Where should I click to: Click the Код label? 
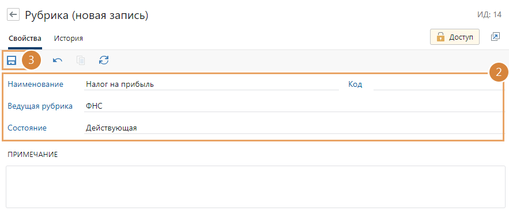(x=355, y=85)
